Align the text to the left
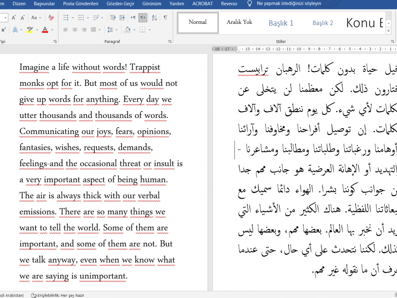The width and height of the screenshot is (397, 298). (66, 30)
